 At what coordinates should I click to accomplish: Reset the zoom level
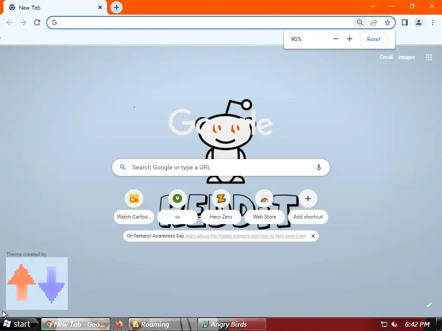point(374,39)
